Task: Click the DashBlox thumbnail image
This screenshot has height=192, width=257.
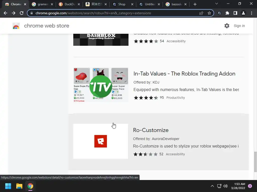Action: [101, 40]
